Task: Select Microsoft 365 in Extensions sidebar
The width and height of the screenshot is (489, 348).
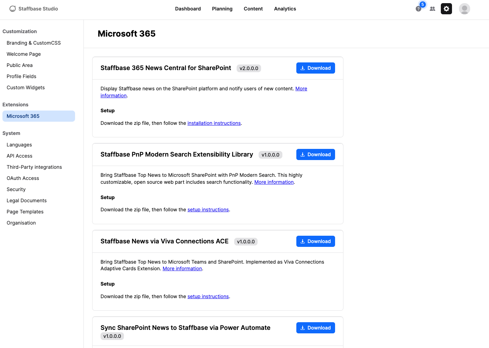Action: 39,116
